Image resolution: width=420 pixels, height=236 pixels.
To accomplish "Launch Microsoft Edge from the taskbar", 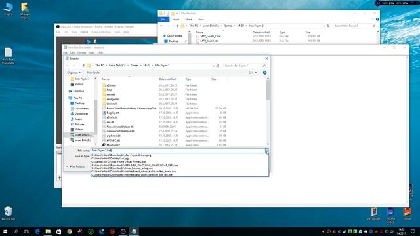I will click(37, 231).
